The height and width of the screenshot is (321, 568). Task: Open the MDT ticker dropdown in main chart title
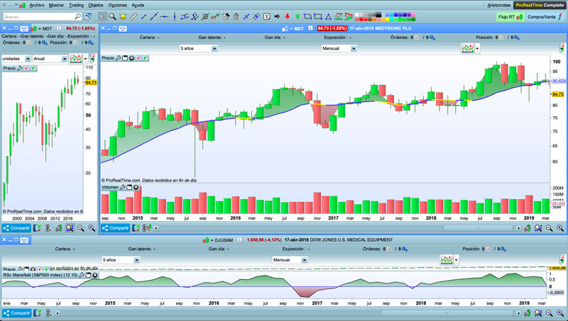(x=291, y=28)
